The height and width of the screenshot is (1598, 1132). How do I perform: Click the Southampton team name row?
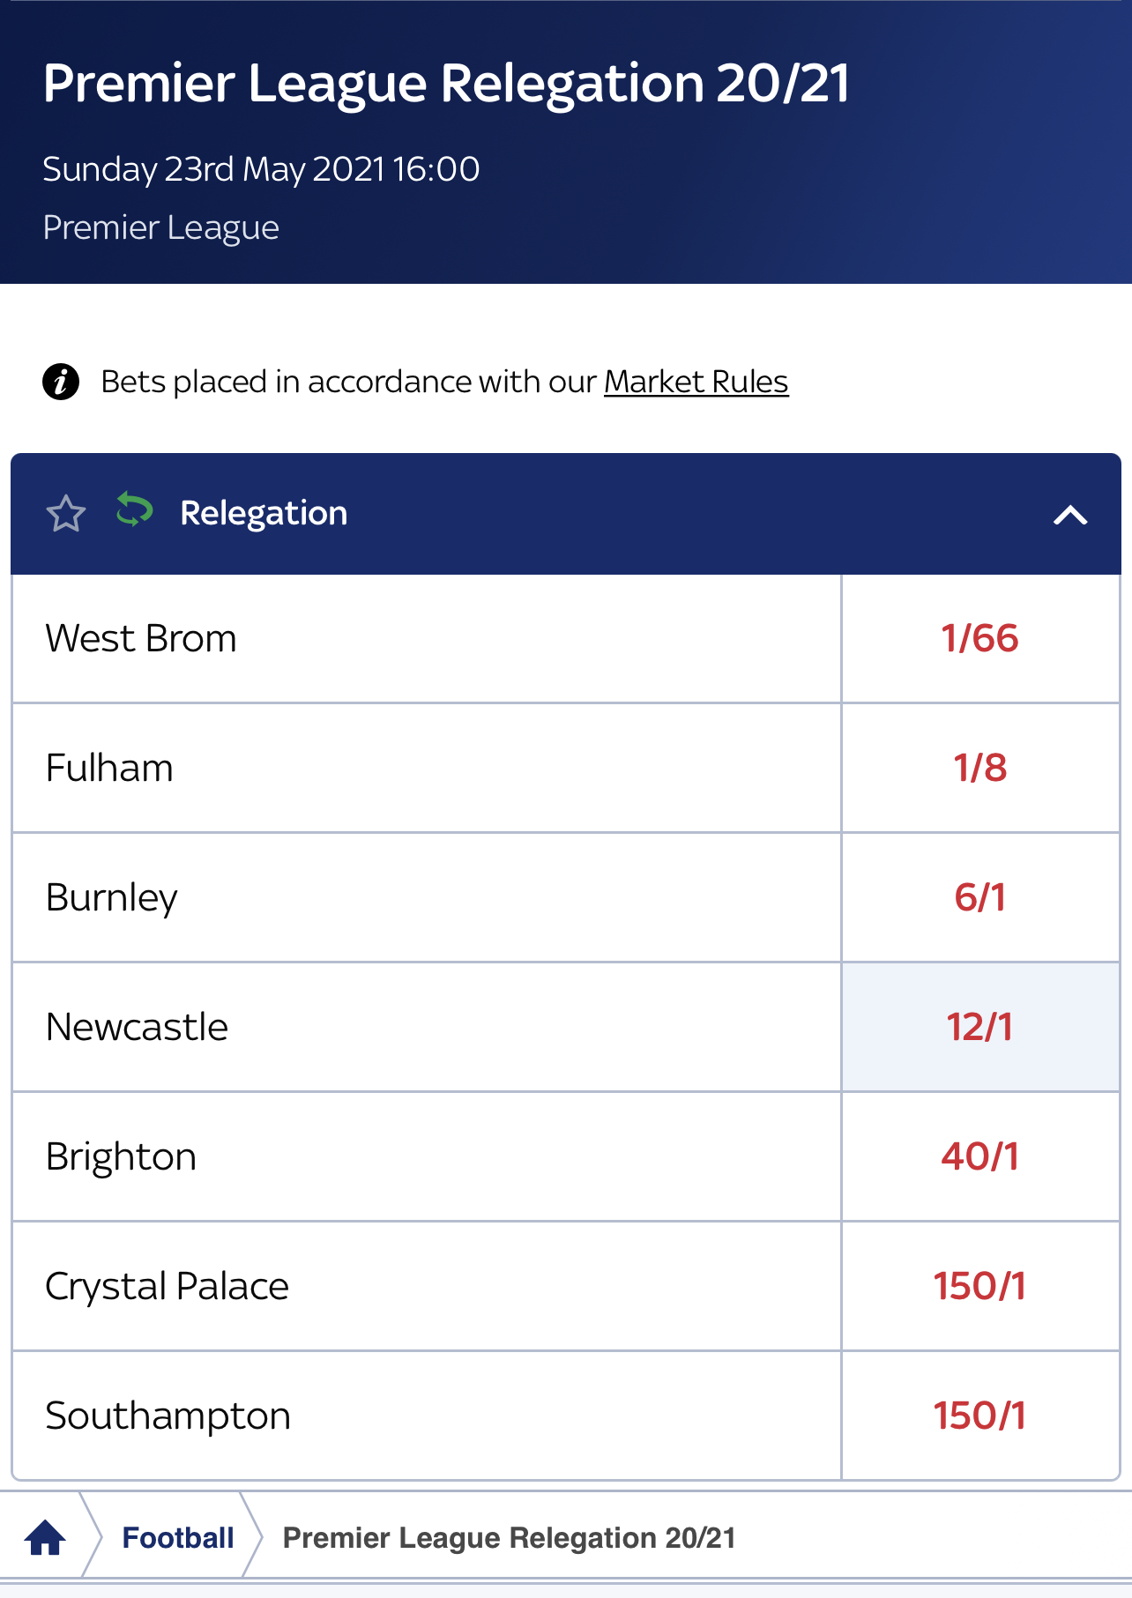click(x=427, y=1416)
